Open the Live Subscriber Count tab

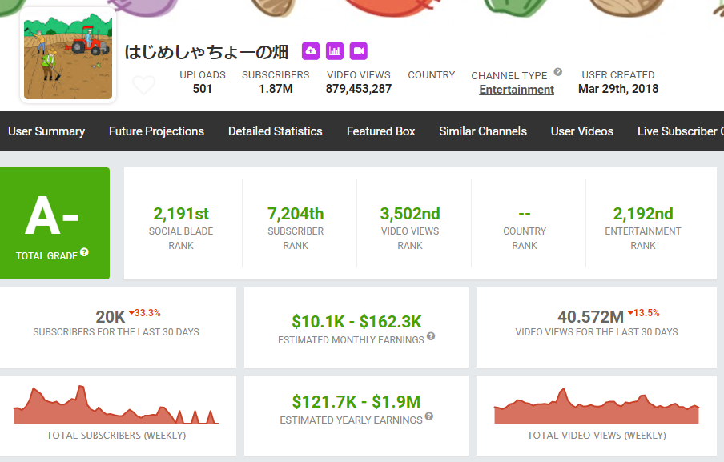[680, 131]
